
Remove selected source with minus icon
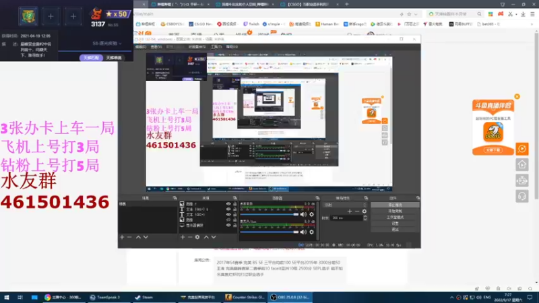pyautogui.click(x=190, y=237)
